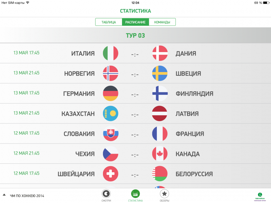Tap the Статистика chart icon in bottom bar

tap(135, 194)
